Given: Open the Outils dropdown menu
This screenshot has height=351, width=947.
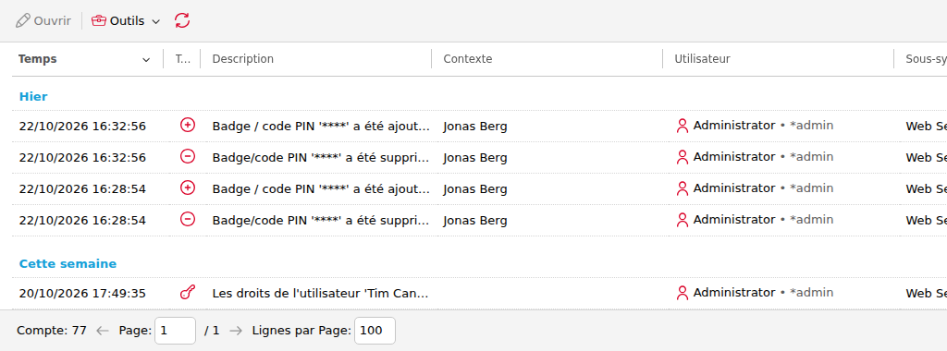Looking at the screenshot, I should [126, 20].
